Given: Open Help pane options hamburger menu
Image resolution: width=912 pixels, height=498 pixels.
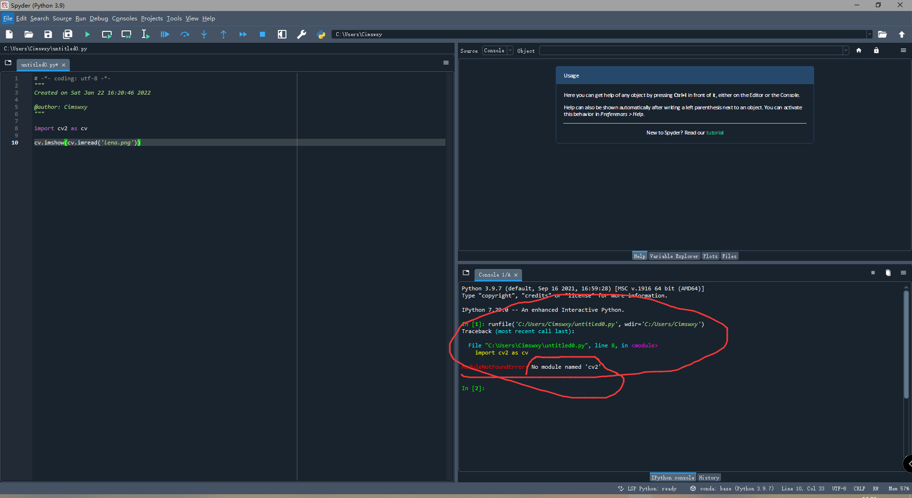Looking at the screenshot, I should coord(903,50).
